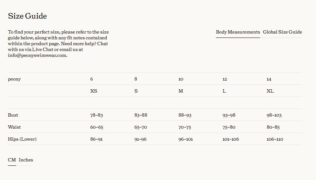Click the Bust row label
Screen dimensions: 316x180
[13, 115]
